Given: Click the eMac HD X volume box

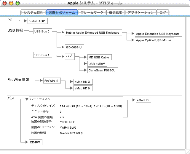Looking at the screenshot, I should [x=83, y=82].
